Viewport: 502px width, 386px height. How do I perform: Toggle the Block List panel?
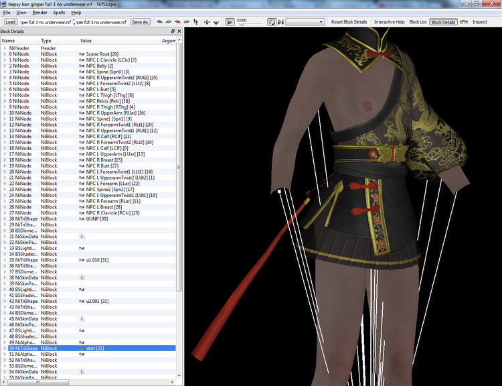[418, 22]
